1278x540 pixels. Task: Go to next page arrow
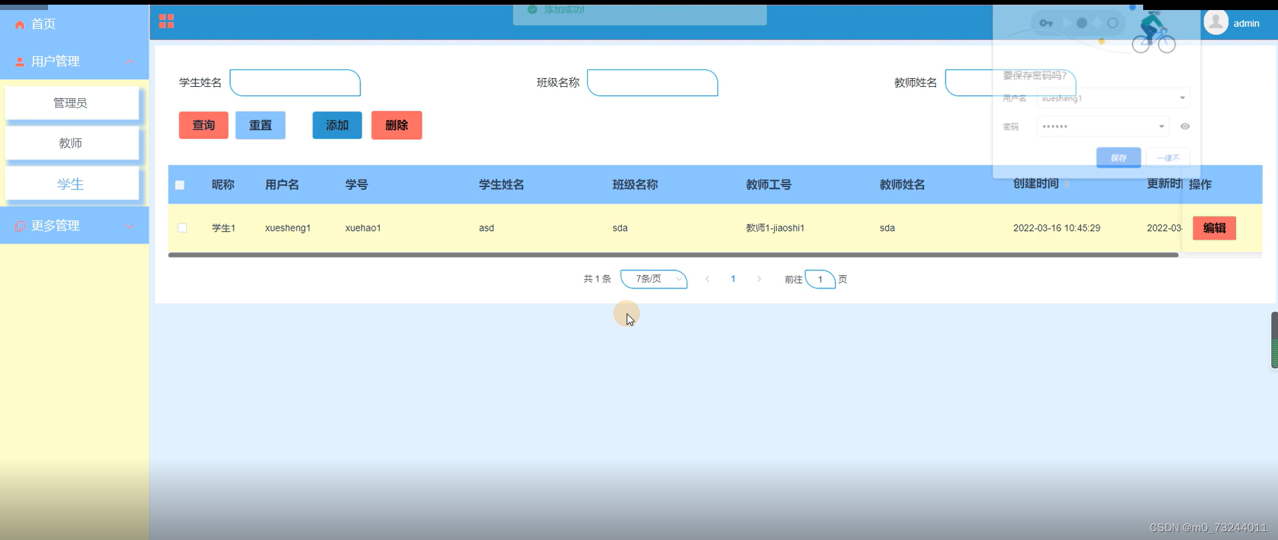759,279
